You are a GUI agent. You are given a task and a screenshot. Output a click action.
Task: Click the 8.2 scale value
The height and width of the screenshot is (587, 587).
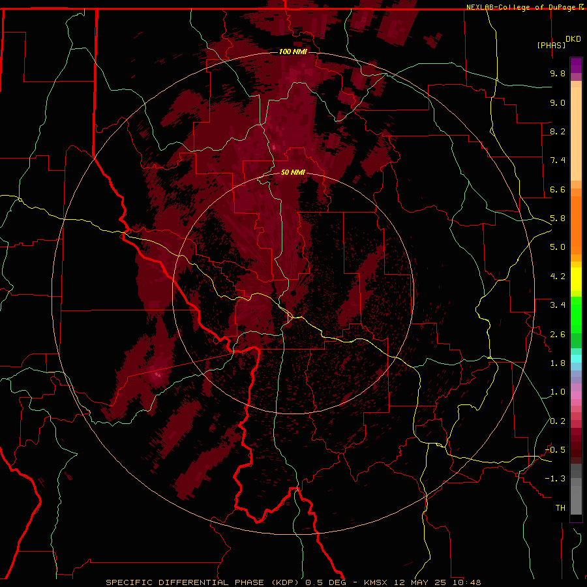point(558,131)
